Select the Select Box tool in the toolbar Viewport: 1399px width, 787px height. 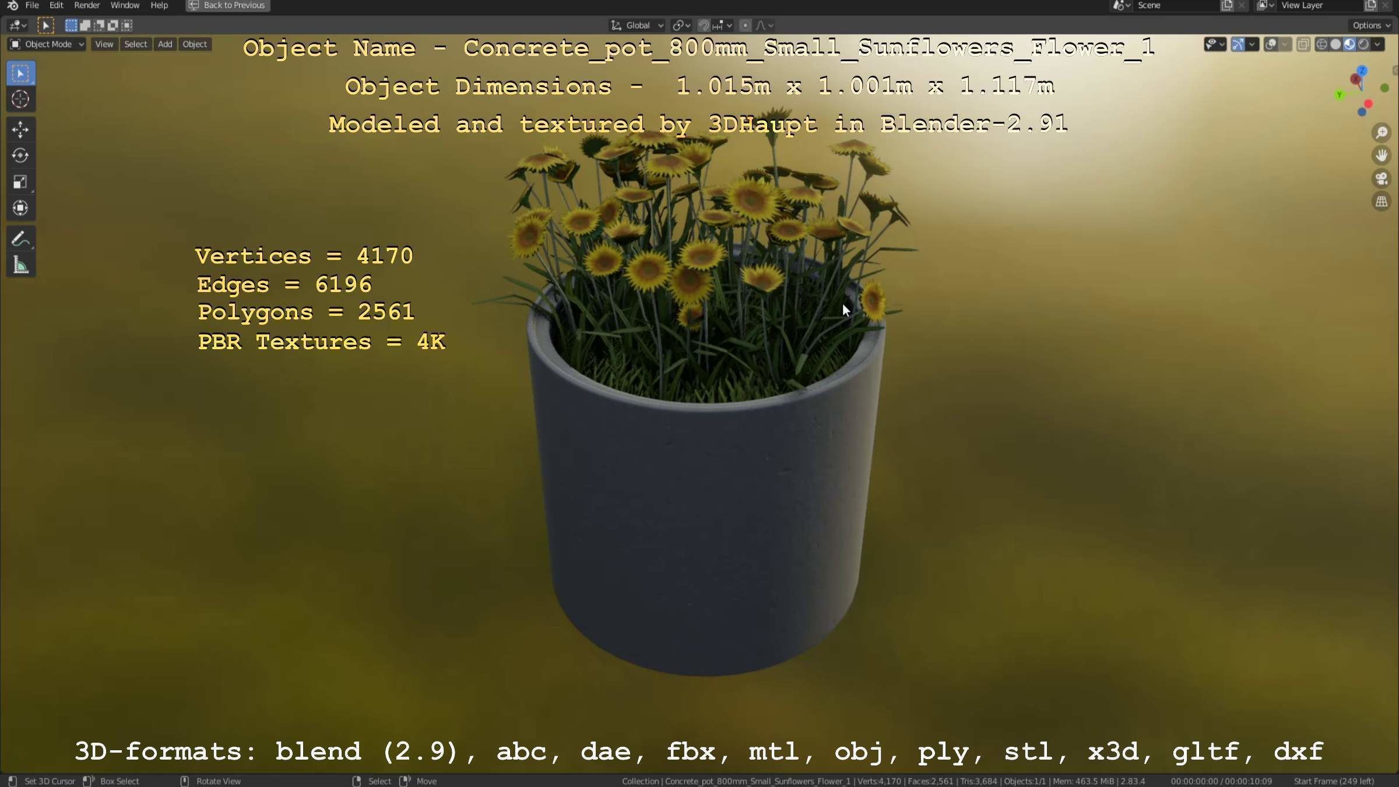20,73
